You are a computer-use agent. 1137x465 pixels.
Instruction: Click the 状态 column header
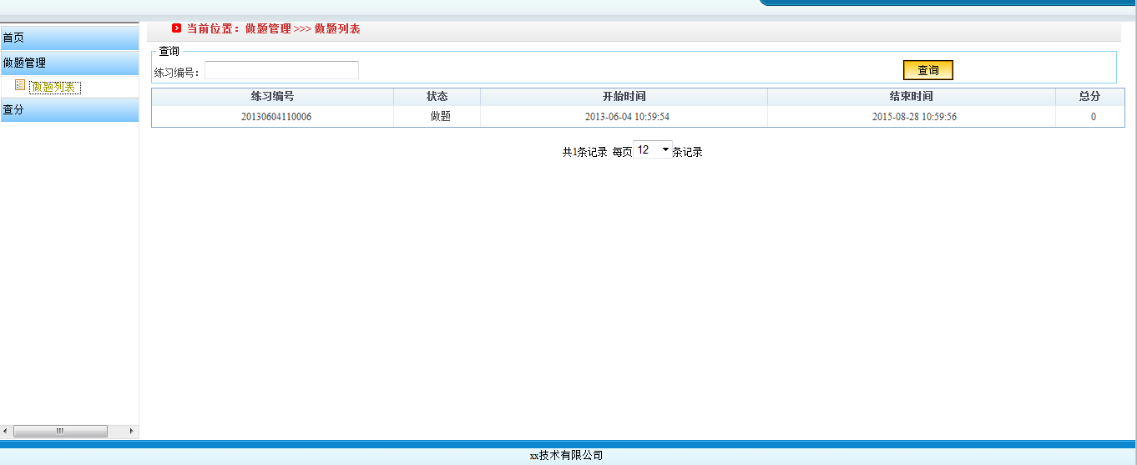tap(437, 96)
